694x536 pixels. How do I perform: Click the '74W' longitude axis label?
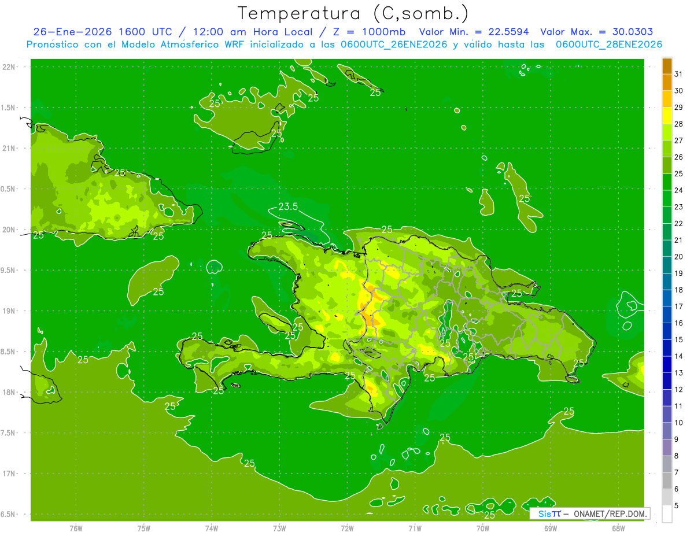tap(212, 528)
